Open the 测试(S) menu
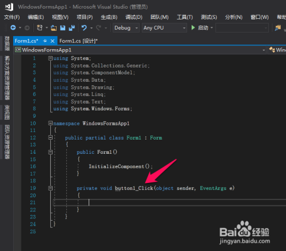This screenshot has width=286, height=251. point(209,17)
